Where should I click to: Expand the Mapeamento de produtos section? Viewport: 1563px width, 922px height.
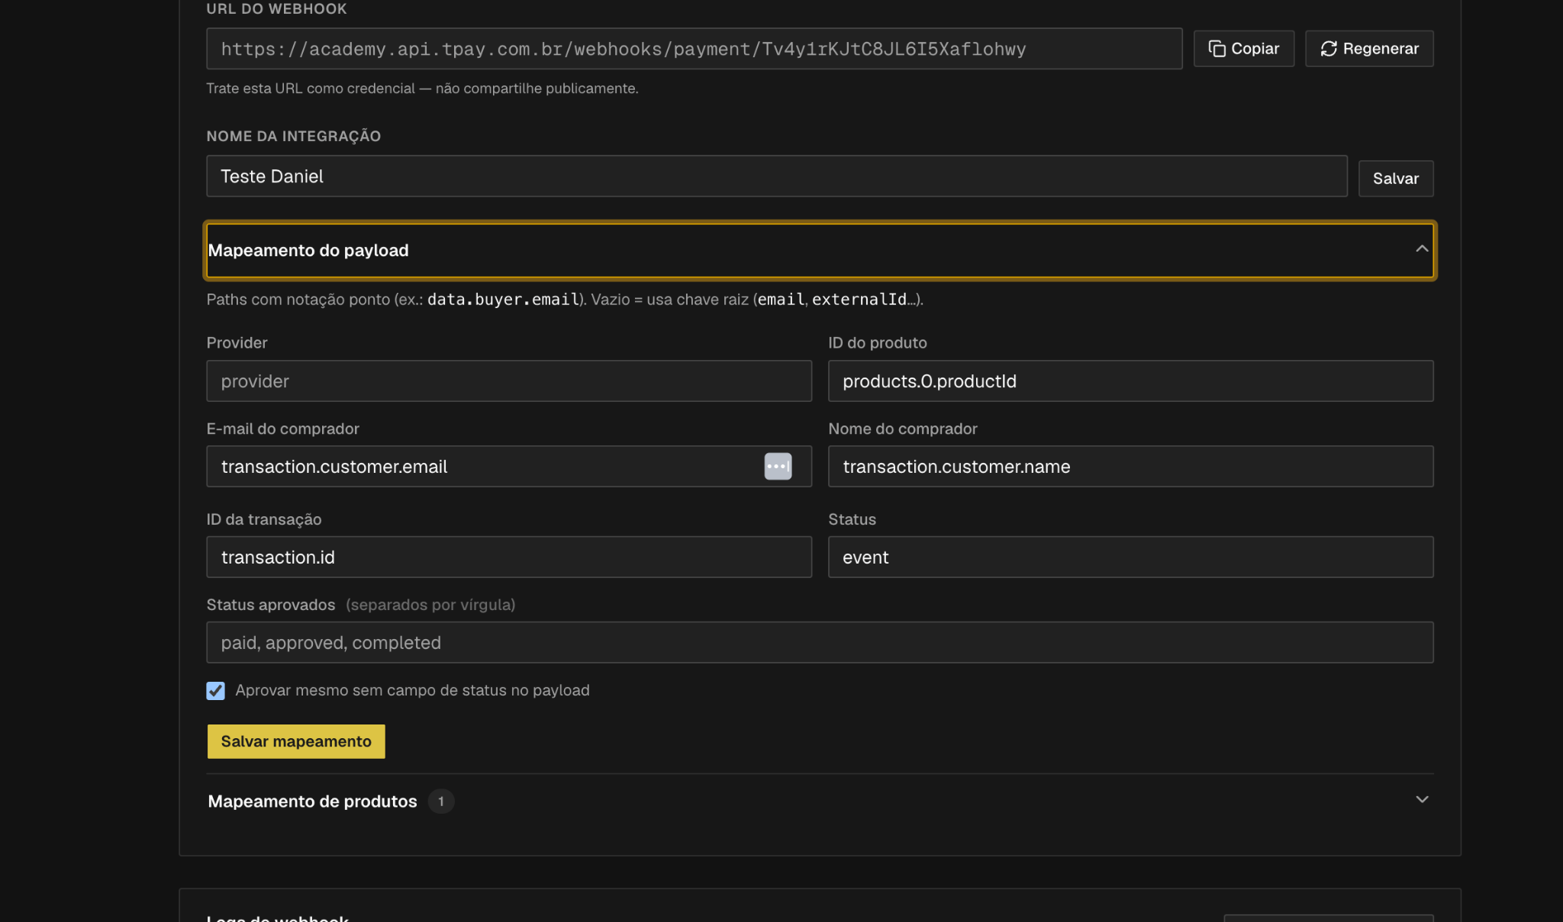(x=820, y=801)
